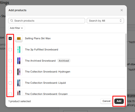Click the Cancel button
Screen dimensions: 135x112
point(106,101)
